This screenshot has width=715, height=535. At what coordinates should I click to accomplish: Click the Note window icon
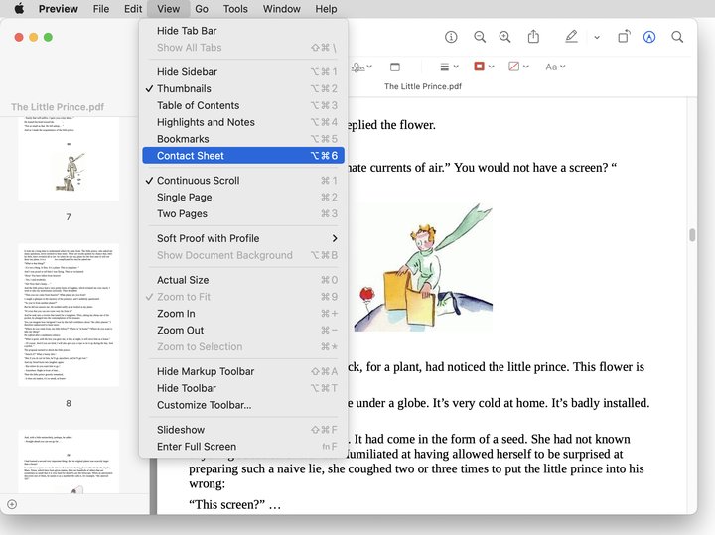(395, 67)
